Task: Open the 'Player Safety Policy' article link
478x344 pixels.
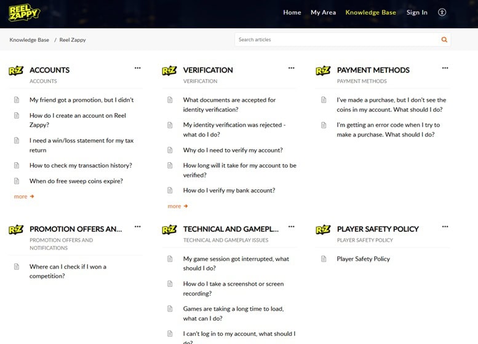Action: tap(363, 259)
